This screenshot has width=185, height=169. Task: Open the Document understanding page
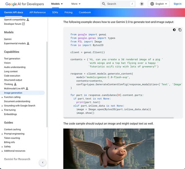pos(17,101)
